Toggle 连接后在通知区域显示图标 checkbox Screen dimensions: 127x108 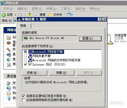23,96
